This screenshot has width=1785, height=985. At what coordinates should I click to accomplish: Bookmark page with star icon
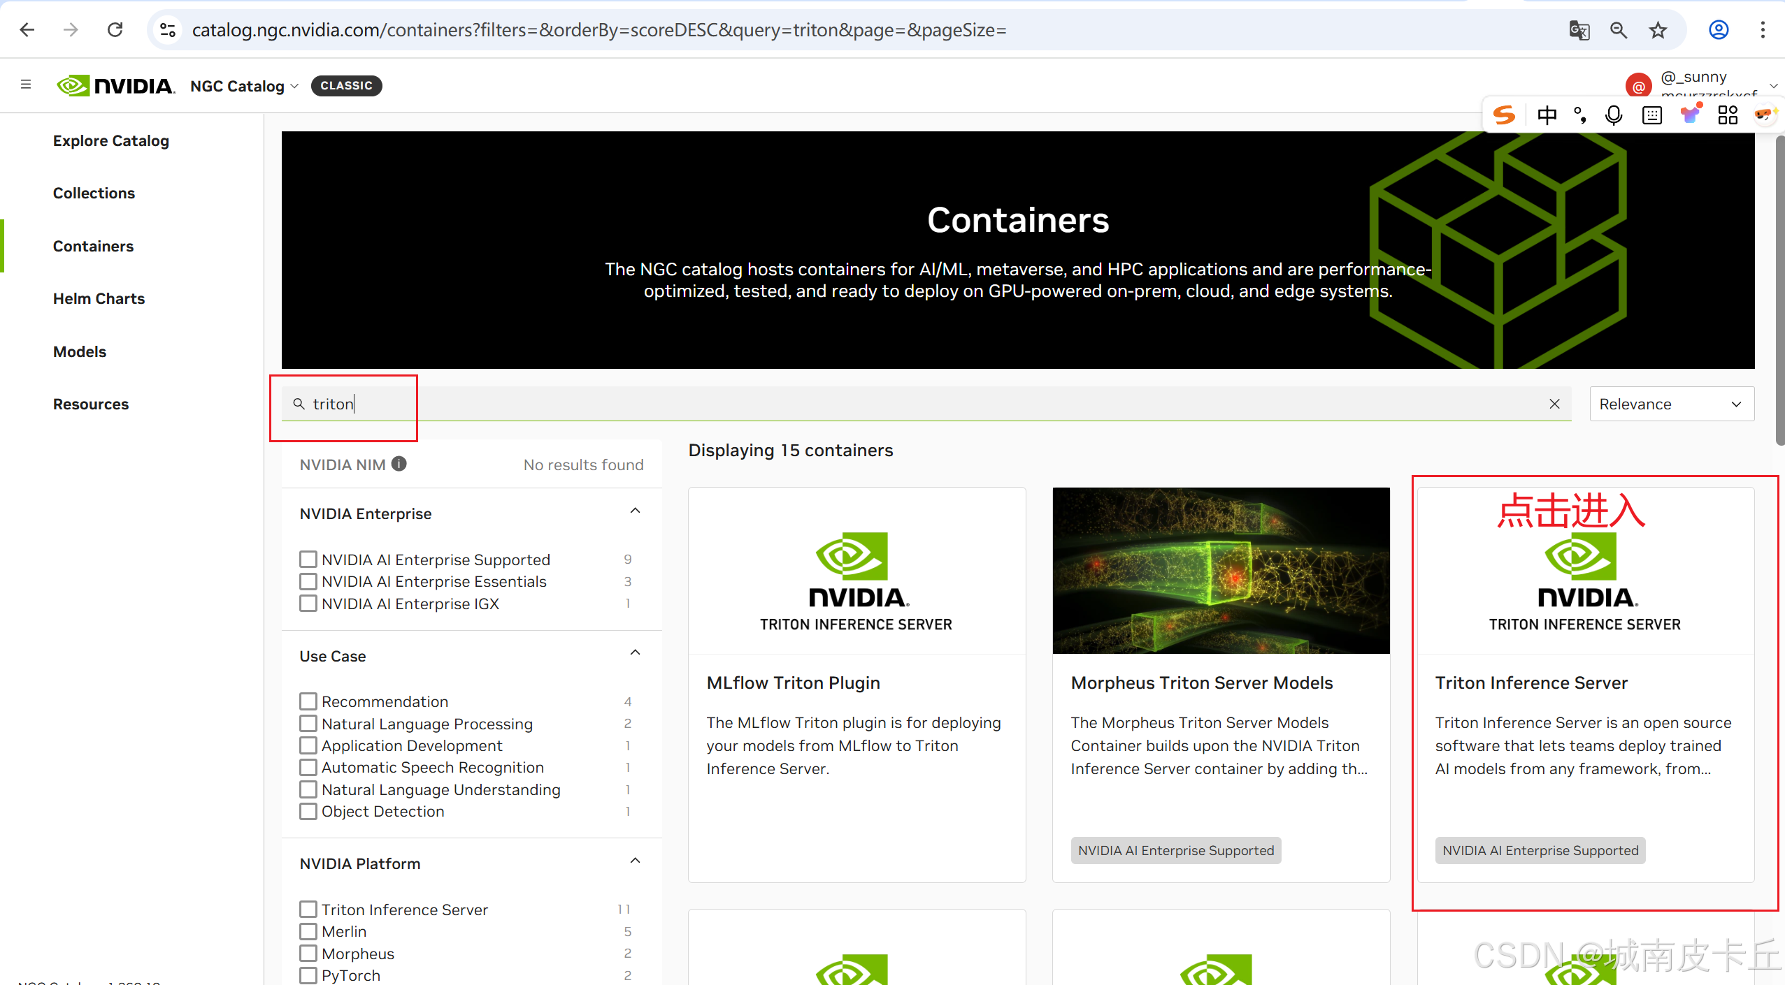pos(1658,30)
